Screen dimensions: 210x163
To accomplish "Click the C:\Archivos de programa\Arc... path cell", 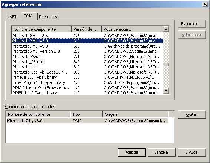I will 132,46.
